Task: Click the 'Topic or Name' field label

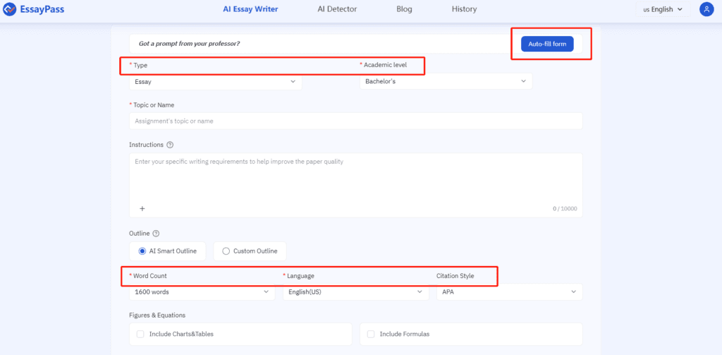Action: (x=154, y=105)
